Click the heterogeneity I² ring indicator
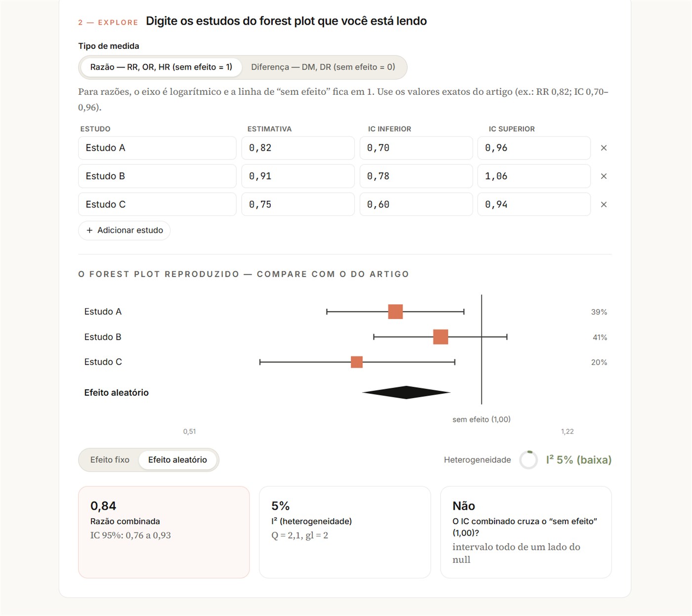The width and height of the screenshot is (692, 616). tap(528, 460)
